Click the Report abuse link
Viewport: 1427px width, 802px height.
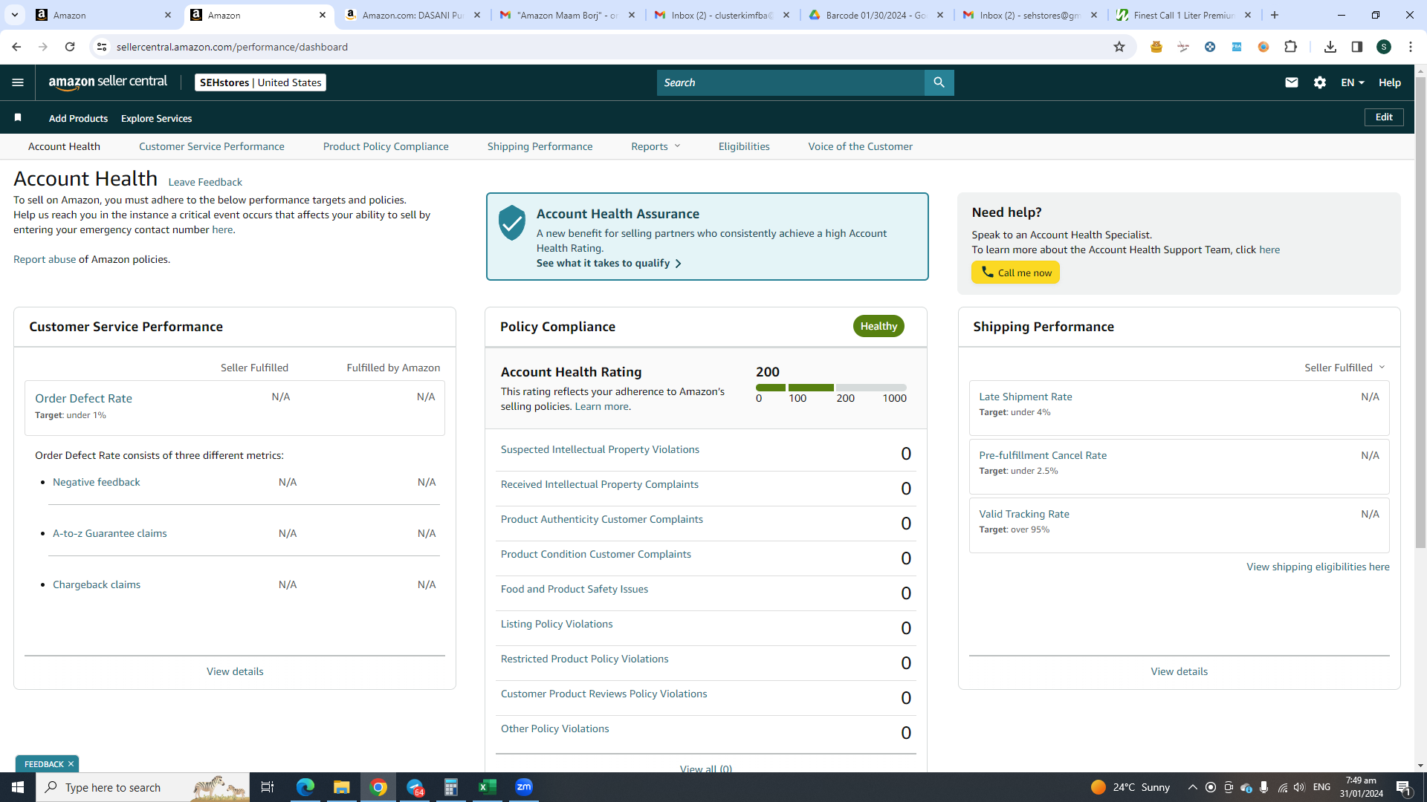click(45, 259)
